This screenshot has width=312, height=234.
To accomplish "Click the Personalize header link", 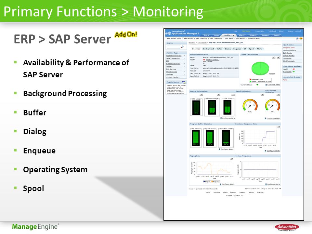I will click(260, 31).
